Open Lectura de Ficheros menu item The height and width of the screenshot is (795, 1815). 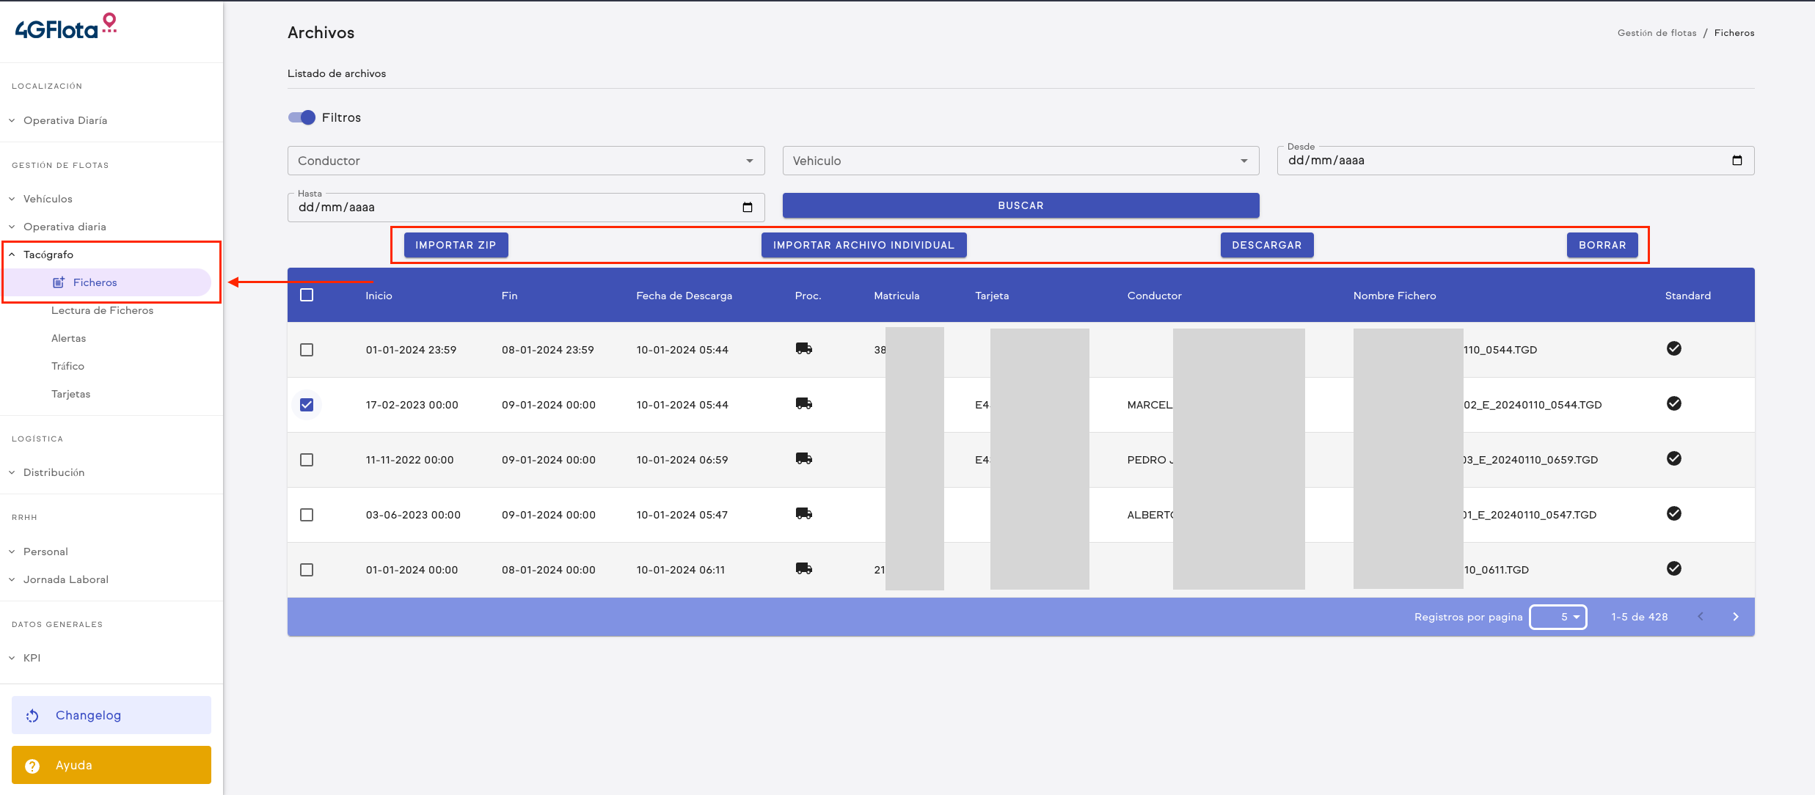tap(102, 310)
